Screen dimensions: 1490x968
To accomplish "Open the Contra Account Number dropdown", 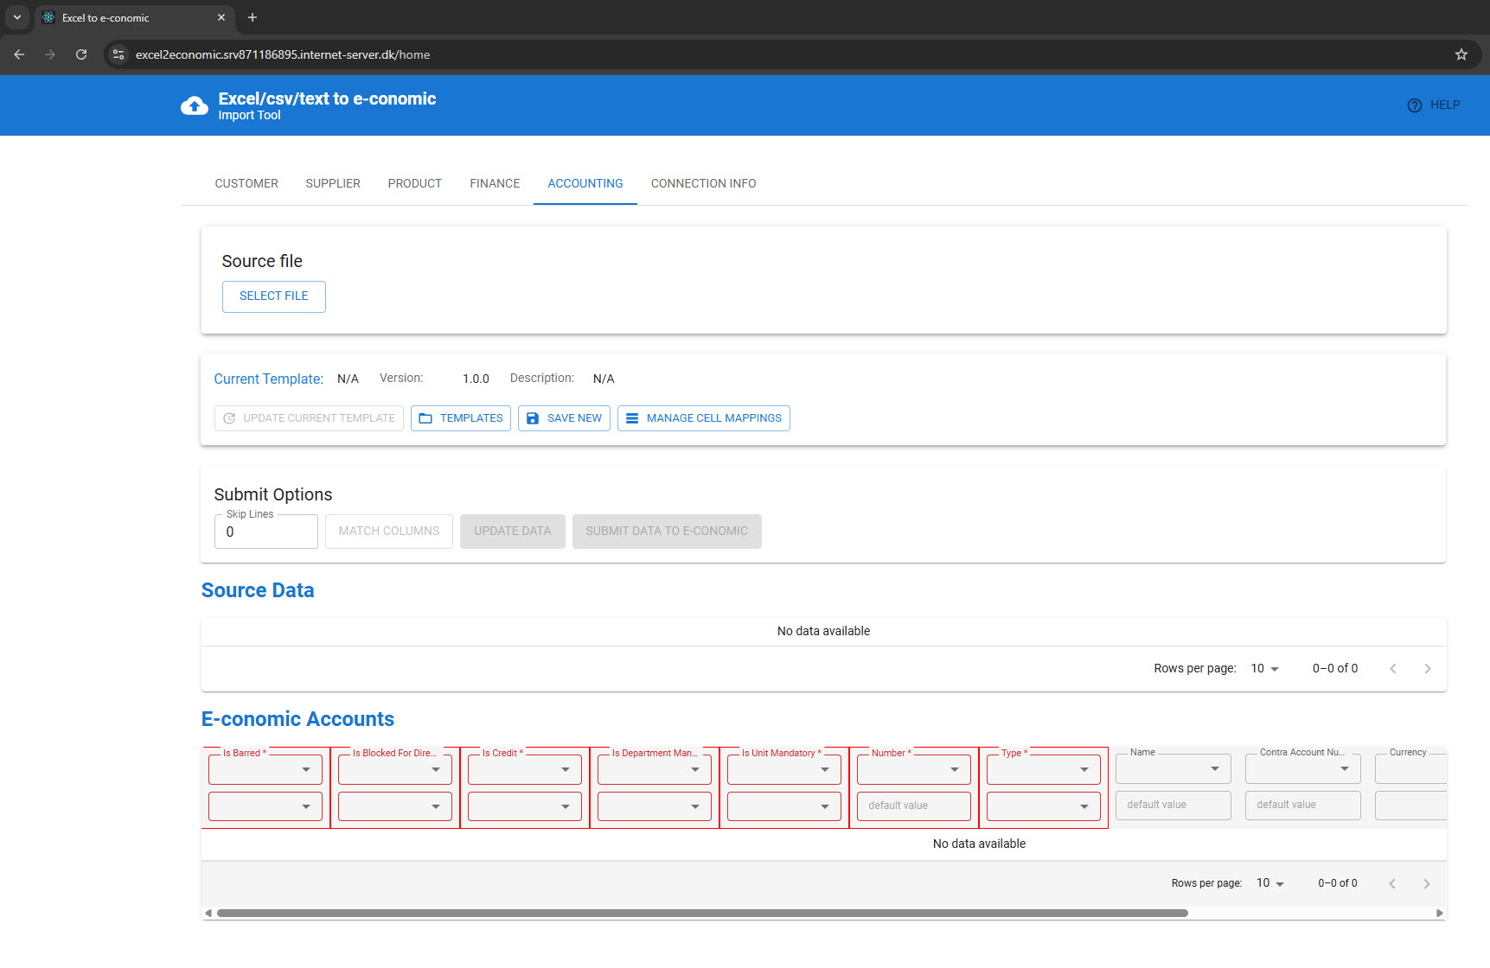I will click(1303, 768).
